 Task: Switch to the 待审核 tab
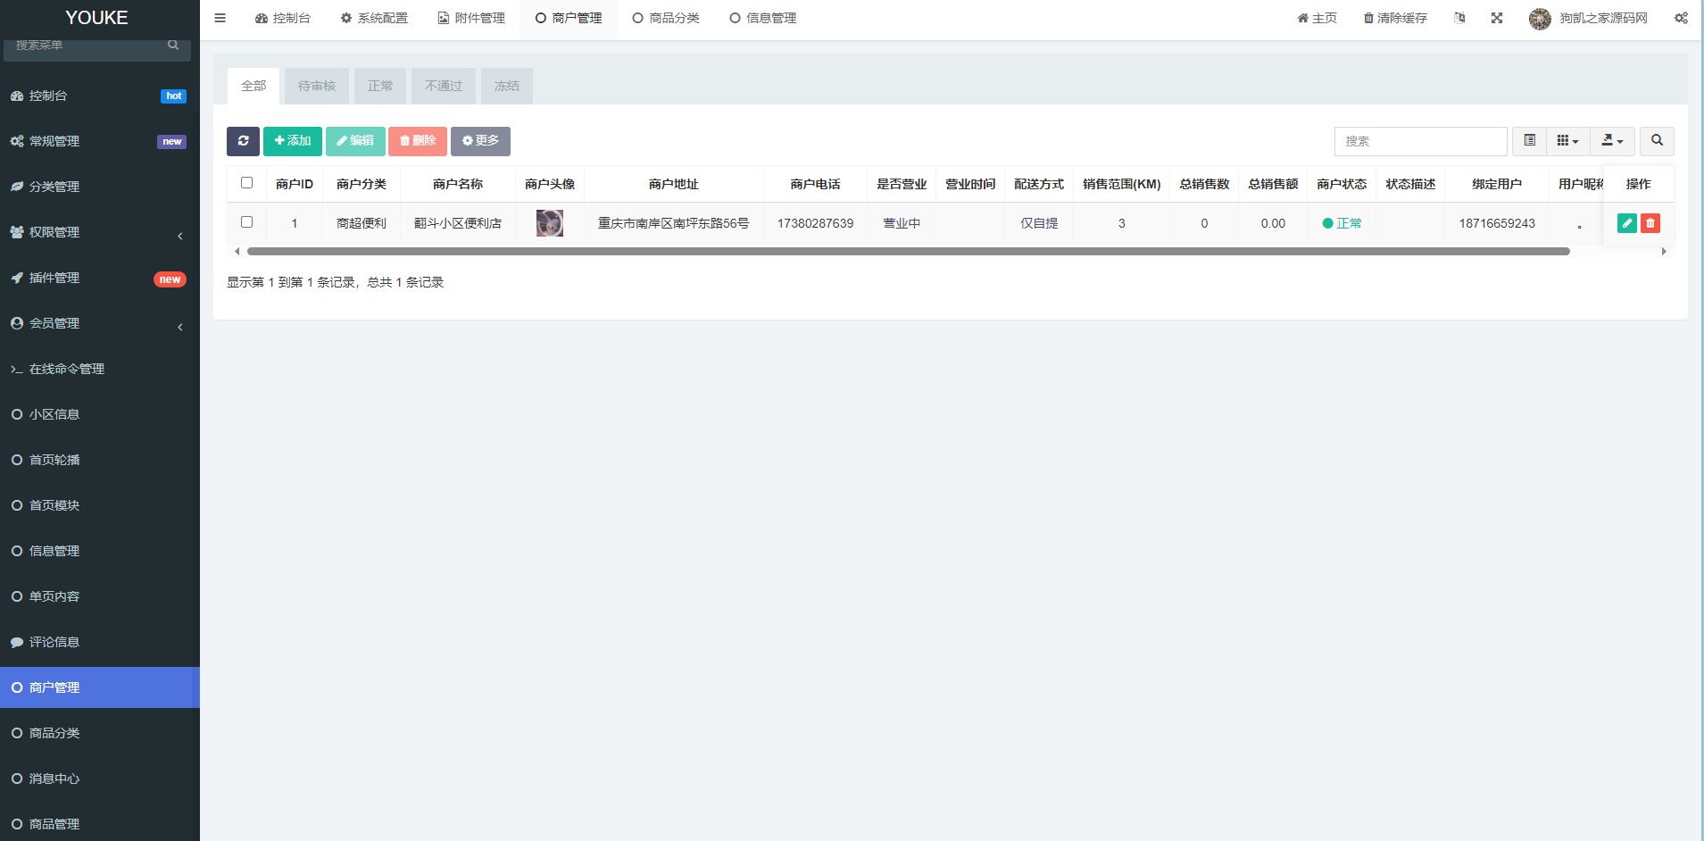(x=317, y=87)
